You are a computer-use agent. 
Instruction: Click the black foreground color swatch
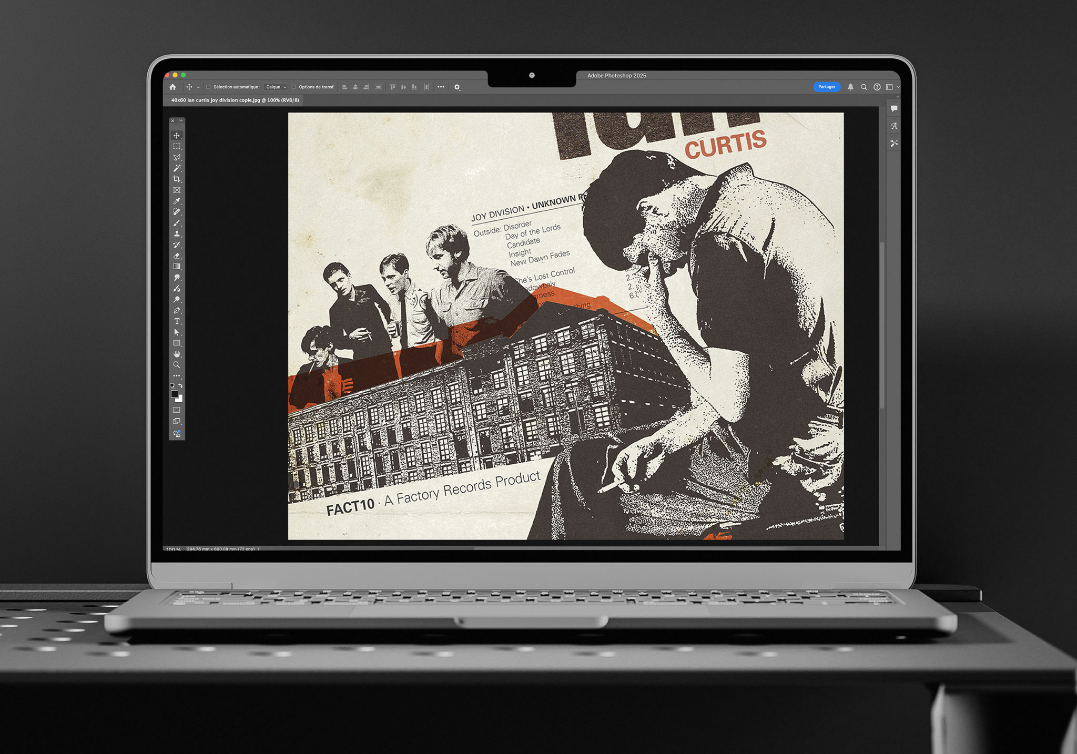(x=174, y=394)
